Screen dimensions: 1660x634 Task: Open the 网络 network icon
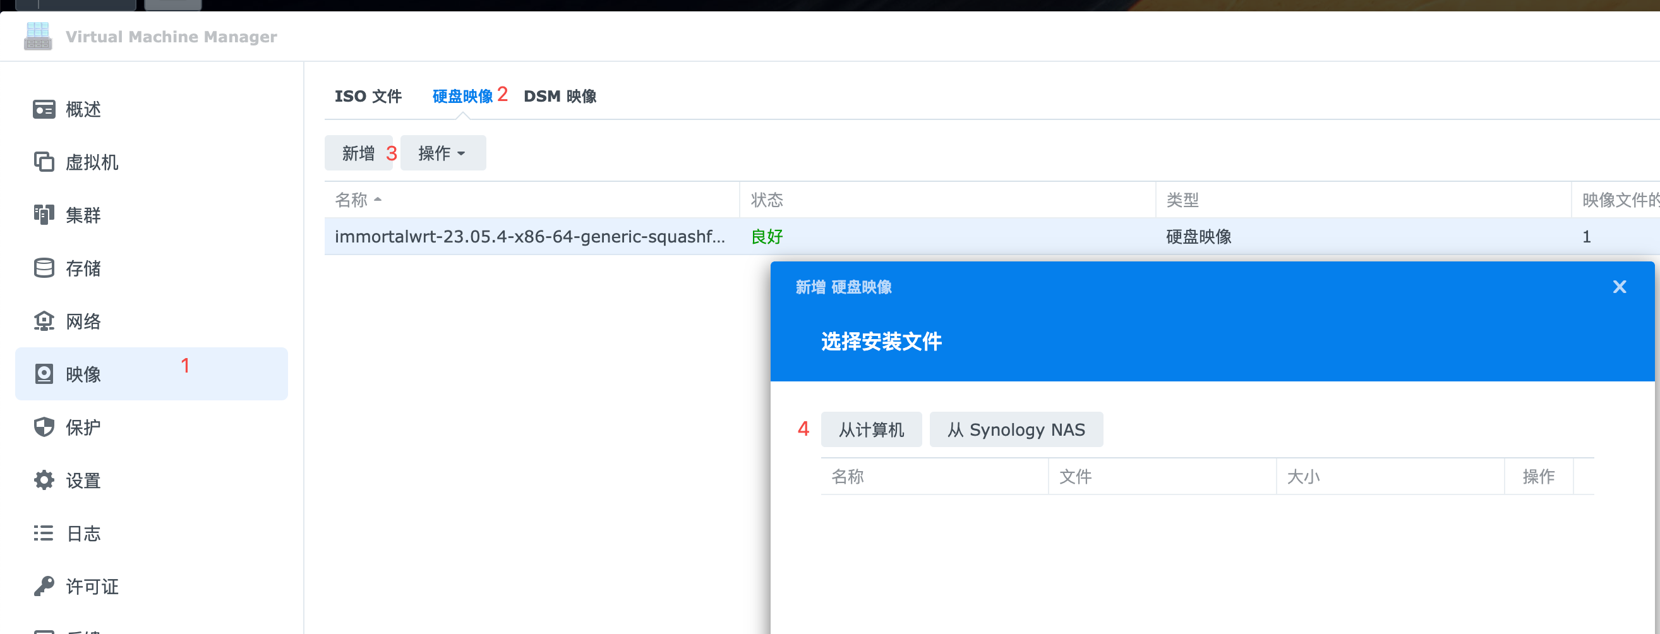[44, 321]
